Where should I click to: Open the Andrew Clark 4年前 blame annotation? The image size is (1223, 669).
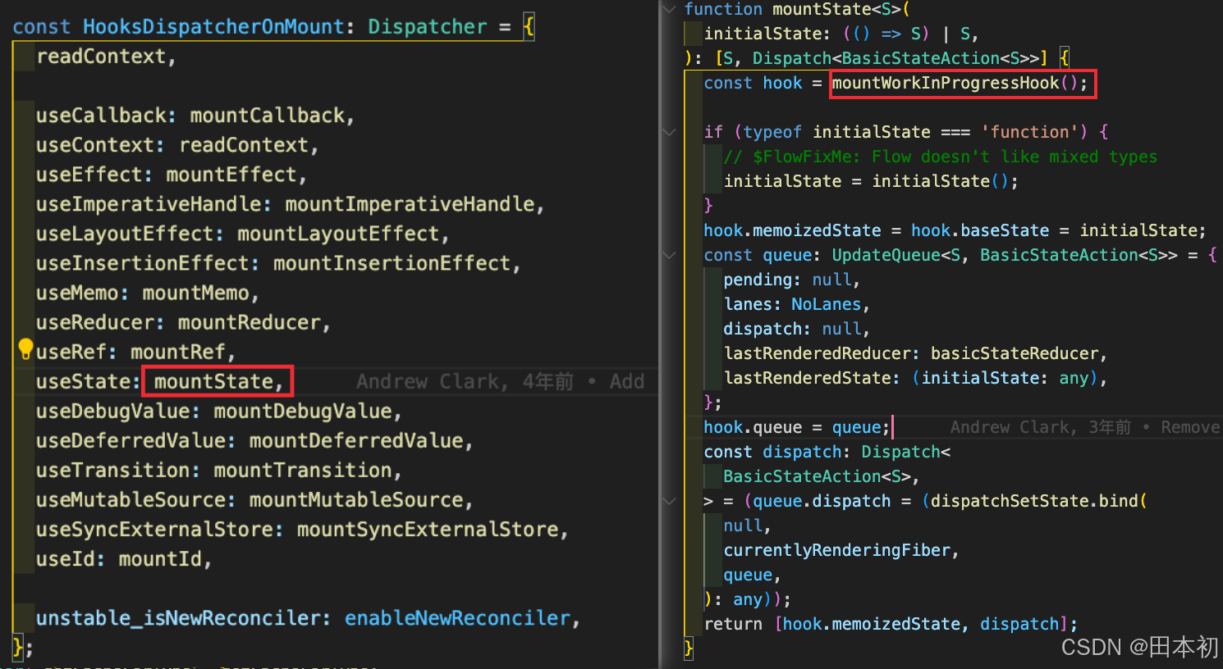501,381
